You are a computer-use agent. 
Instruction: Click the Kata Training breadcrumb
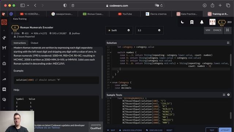20,19
